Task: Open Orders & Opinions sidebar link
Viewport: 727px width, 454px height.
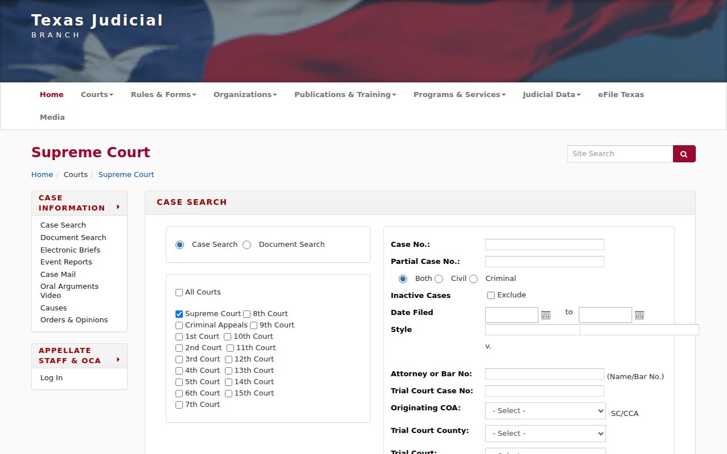Action: [74, 320]
